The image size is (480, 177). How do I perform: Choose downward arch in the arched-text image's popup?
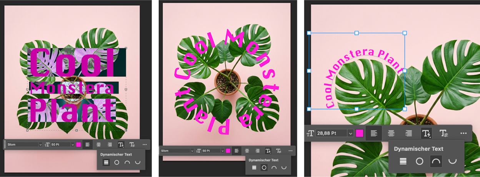point(453,161)
